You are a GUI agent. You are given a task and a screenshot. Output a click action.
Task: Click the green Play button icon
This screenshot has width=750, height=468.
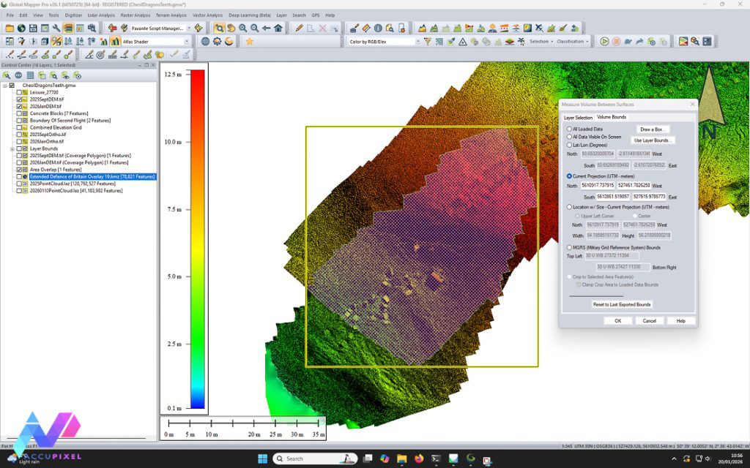tap(605, 42)
